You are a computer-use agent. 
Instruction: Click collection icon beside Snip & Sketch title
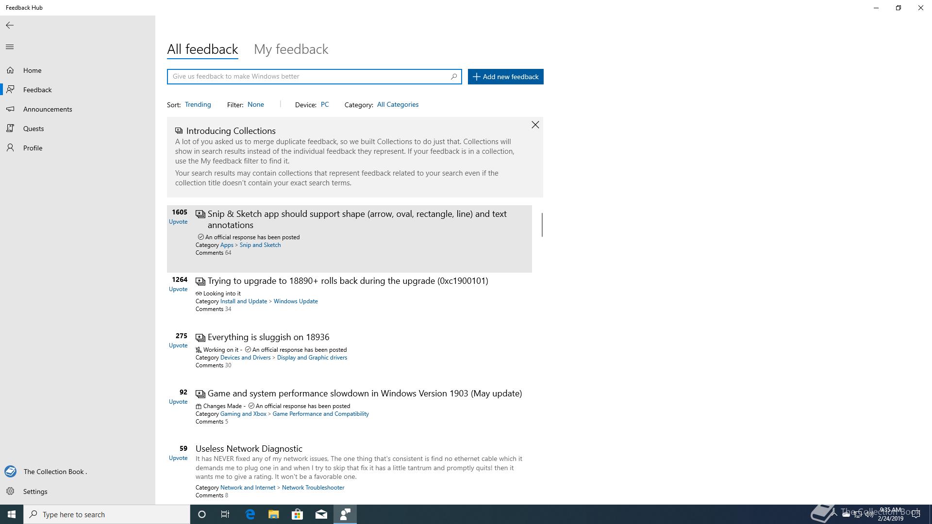click(x=200, y=214)
